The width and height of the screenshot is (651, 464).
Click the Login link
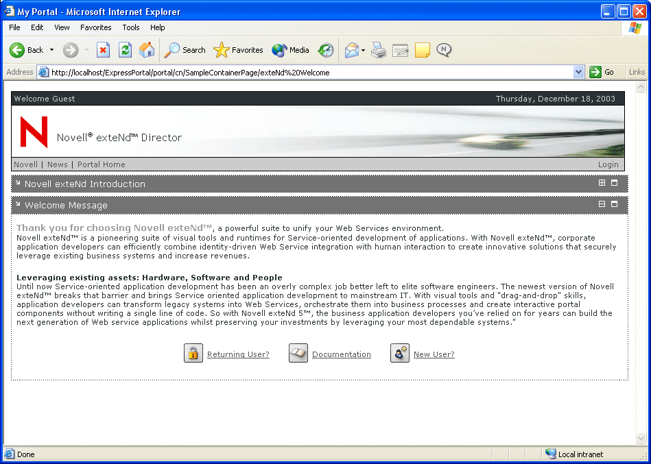click(x=608, y=164)
